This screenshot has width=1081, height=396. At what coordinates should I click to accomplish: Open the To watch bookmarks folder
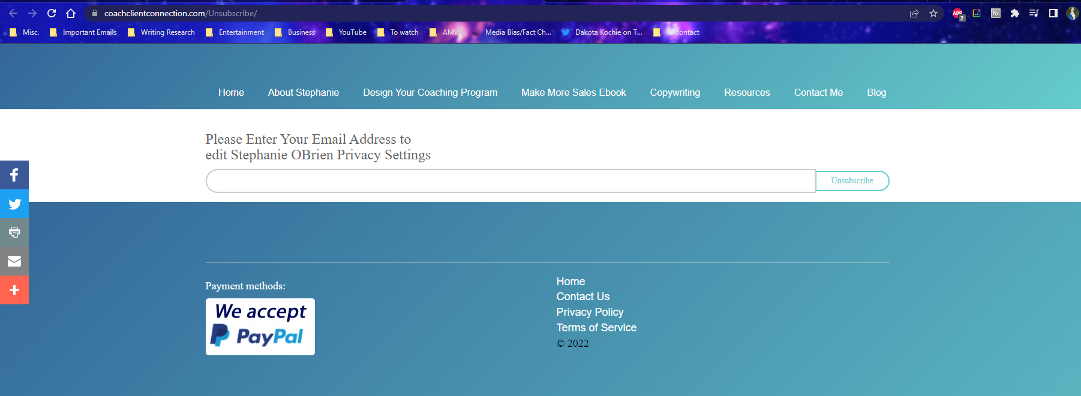tap(398, 32)
